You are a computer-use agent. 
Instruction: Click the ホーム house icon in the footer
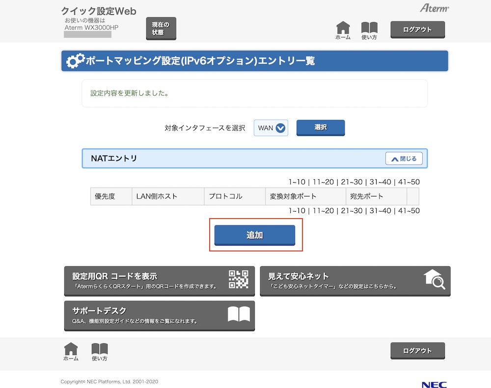click(71, 350)
